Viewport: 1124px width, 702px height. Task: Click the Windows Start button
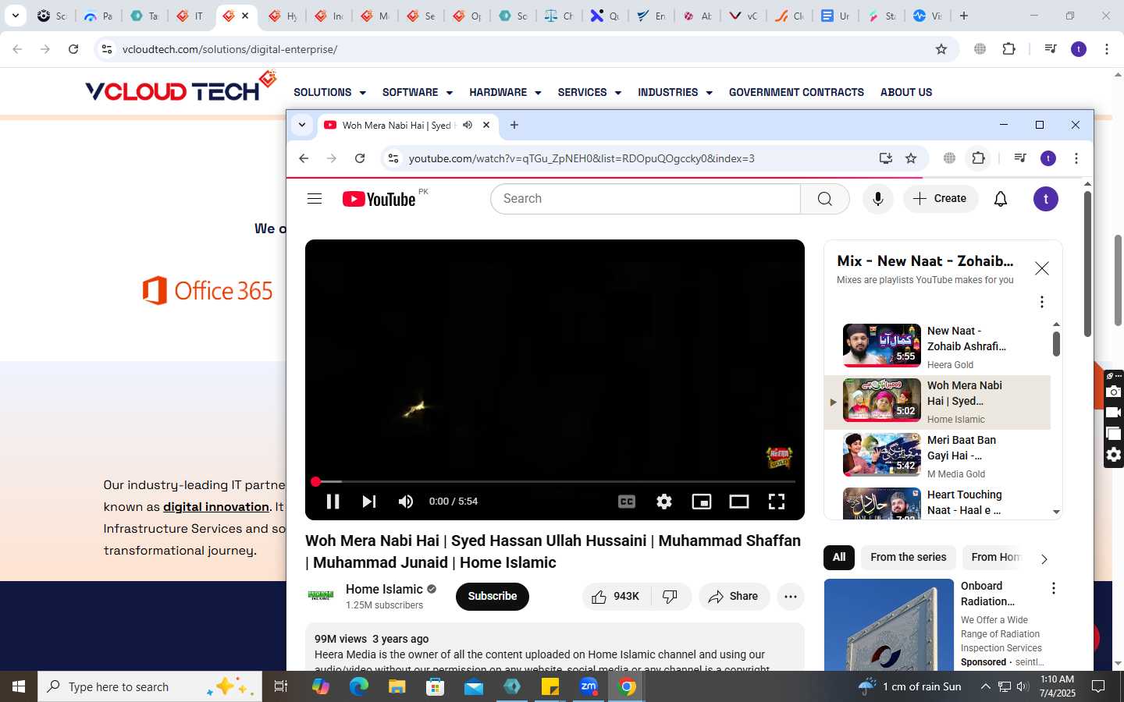click(19, 686)
